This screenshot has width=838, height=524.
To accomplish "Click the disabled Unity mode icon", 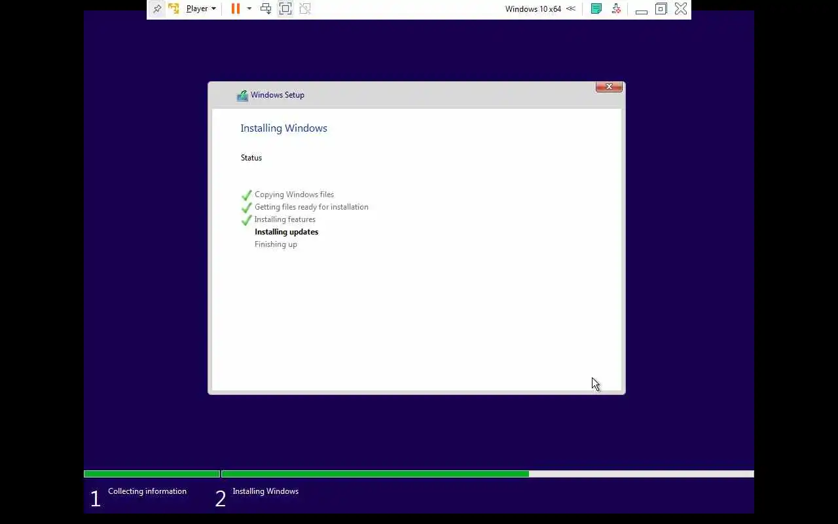I will tap(305, 9).
